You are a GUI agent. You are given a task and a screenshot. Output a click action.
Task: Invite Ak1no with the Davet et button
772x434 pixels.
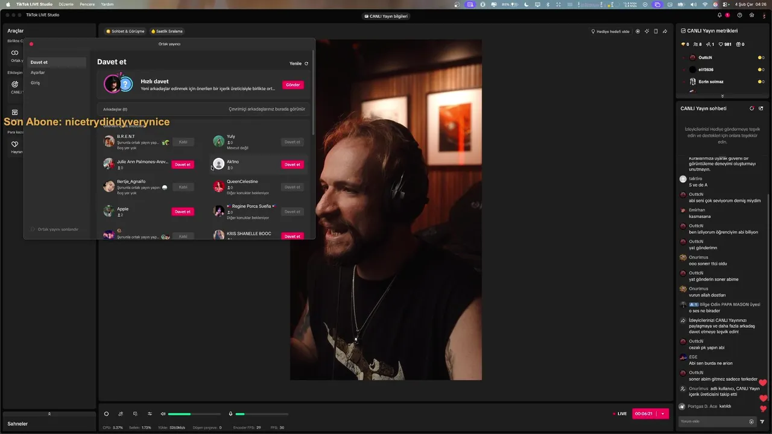[x=293, y=165]
